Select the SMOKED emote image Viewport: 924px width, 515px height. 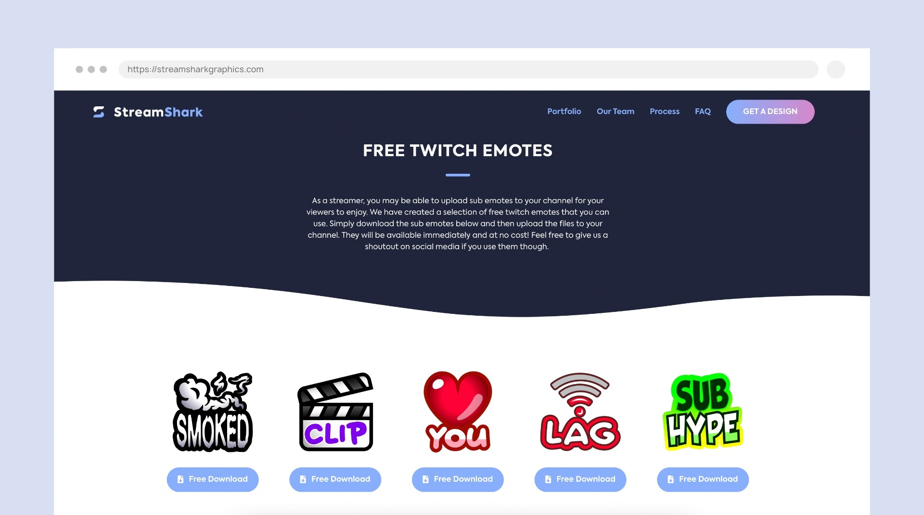click(213, 412)
